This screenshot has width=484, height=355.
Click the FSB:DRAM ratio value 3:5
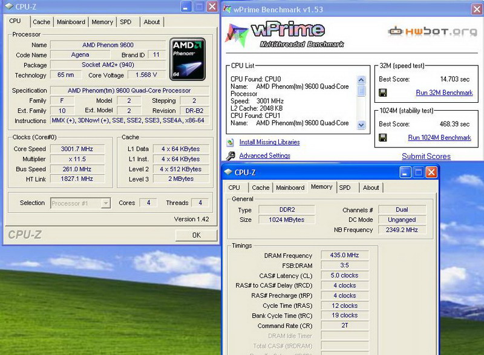click(344, 265)
